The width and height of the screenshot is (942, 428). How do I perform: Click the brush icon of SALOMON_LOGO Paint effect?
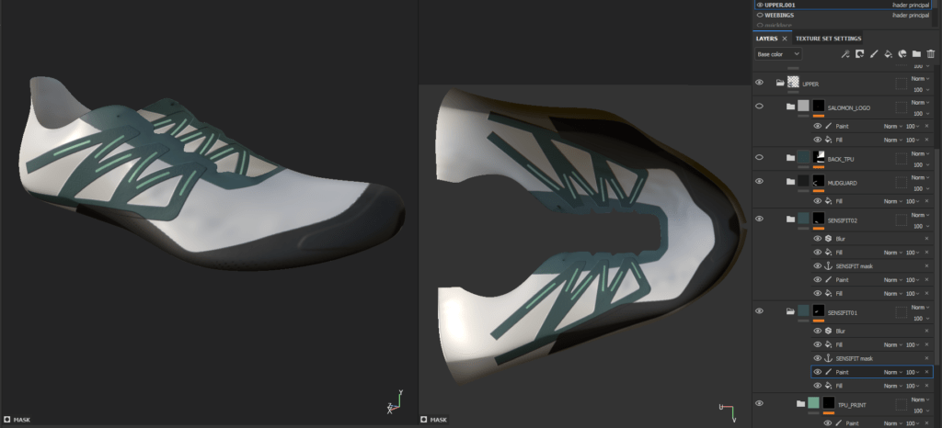click(828, 127)
